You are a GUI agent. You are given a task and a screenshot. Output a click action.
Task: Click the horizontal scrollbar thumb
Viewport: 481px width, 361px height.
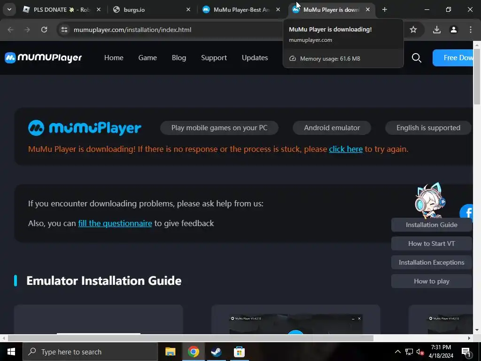point(191,338)
